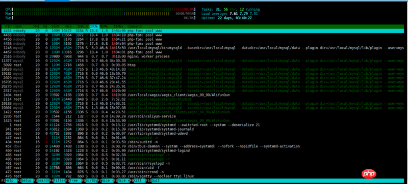This screenshot has height=184, width=408.
Task: Sort by the USER column header
Action: (x=17, y=26)
